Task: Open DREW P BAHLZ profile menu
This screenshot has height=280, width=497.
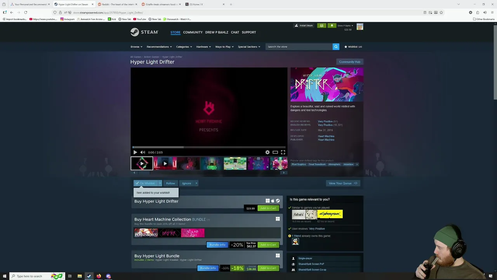Action: (217, 32)
